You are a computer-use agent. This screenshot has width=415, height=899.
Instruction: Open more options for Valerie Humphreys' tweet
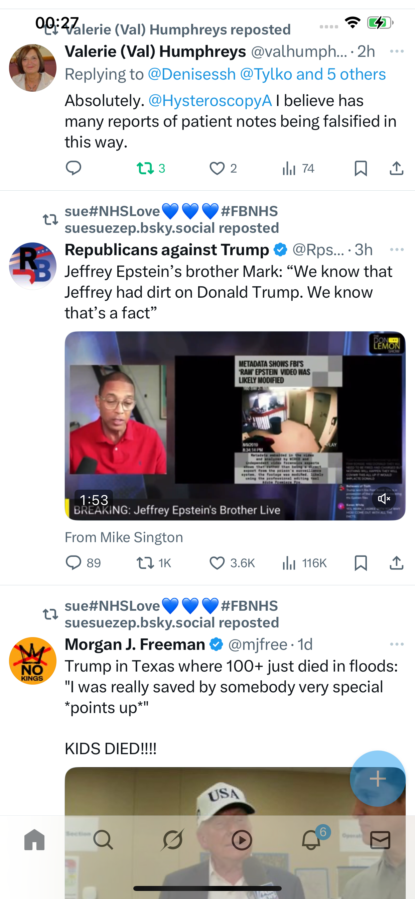click(397, 51)
